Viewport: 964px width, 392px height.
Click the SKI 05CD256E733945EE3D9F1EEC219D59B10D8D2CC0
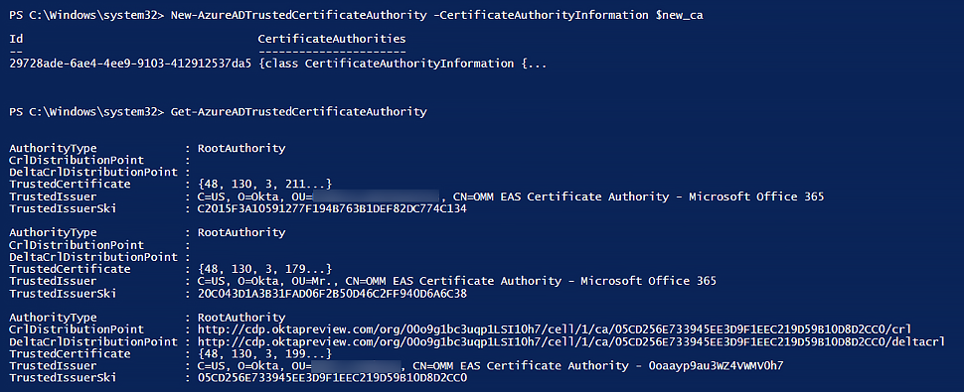click(x=332, y=378)
